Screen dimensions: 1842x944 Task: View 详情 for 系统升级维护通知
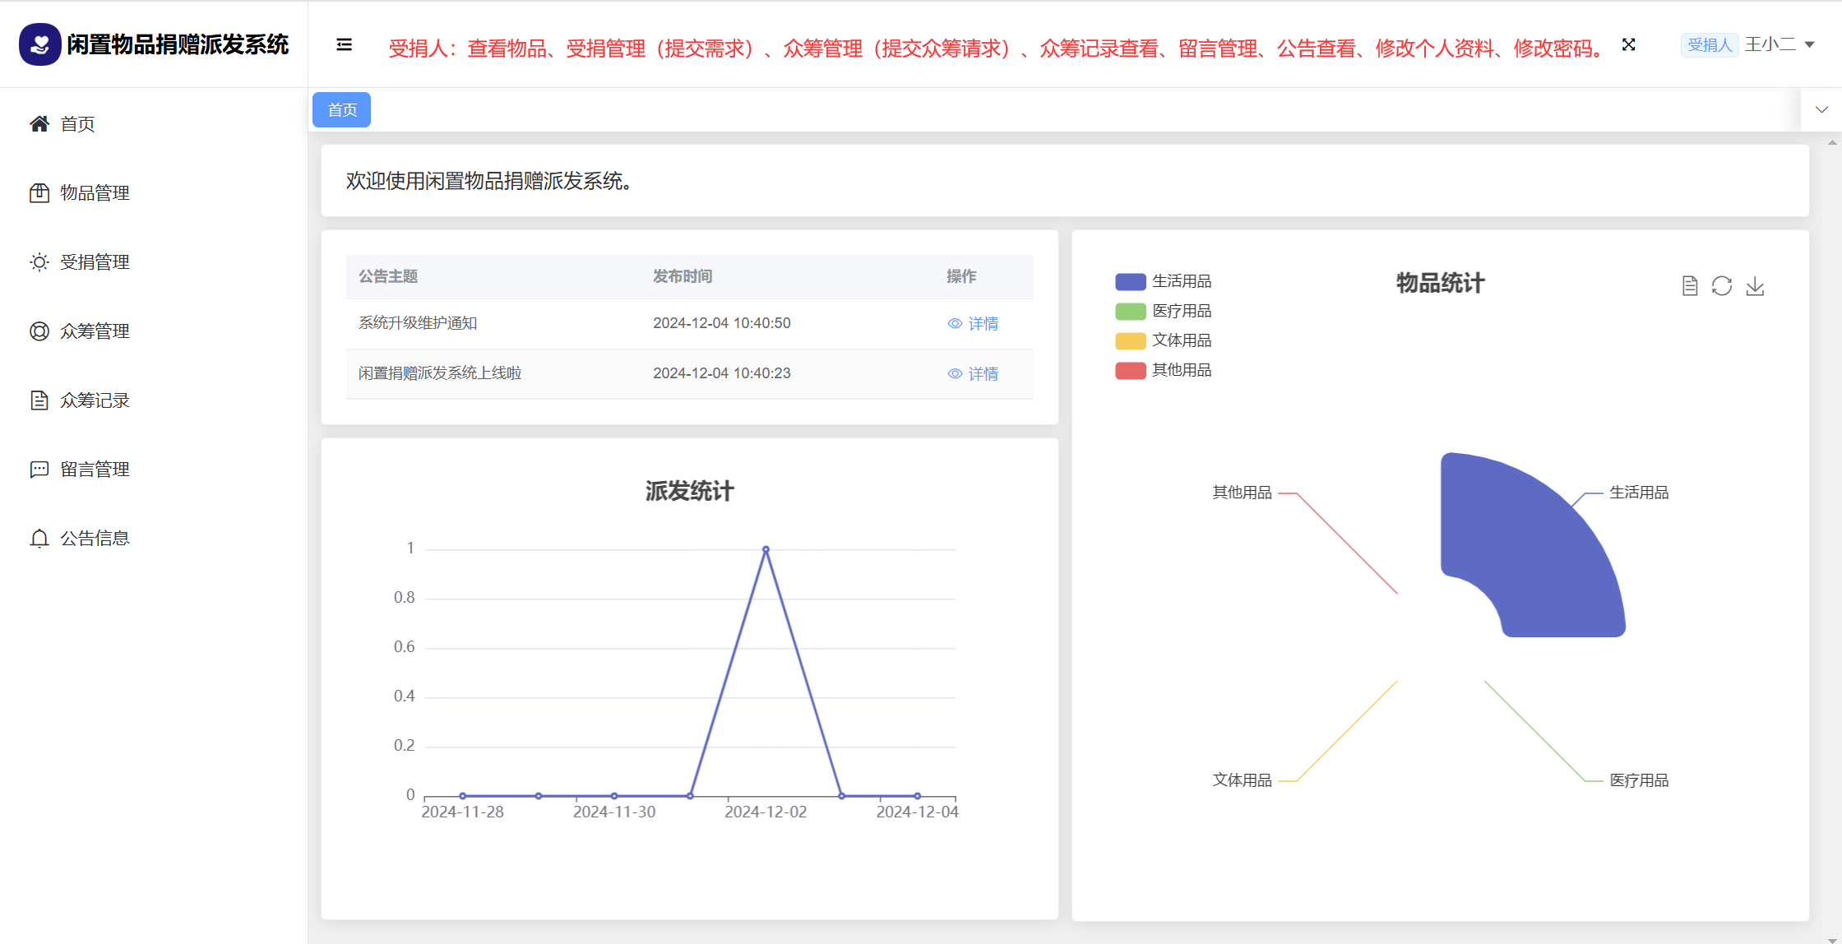click(x=974, y=323)
